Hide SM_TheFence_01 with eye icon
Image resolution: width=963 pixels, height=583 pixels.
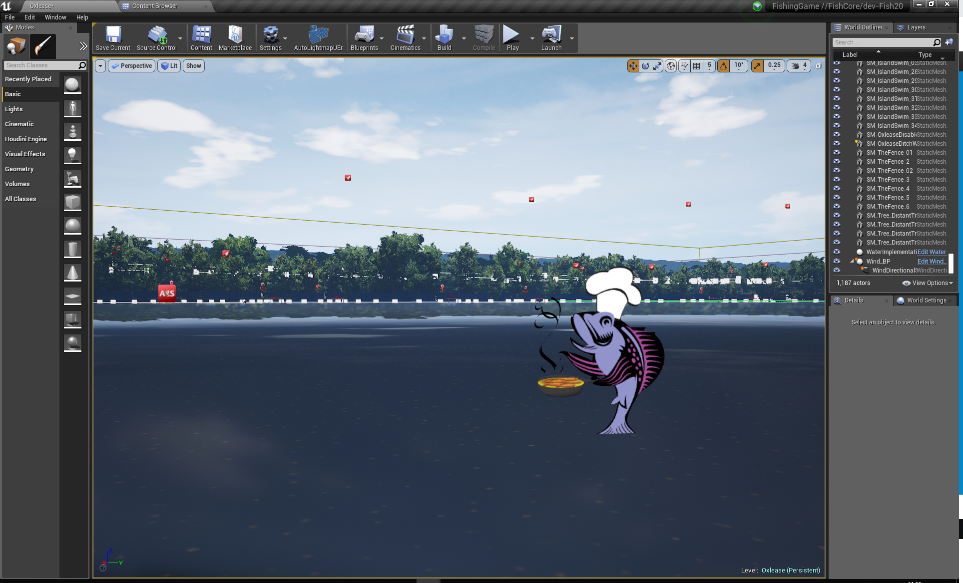[837, 153]
